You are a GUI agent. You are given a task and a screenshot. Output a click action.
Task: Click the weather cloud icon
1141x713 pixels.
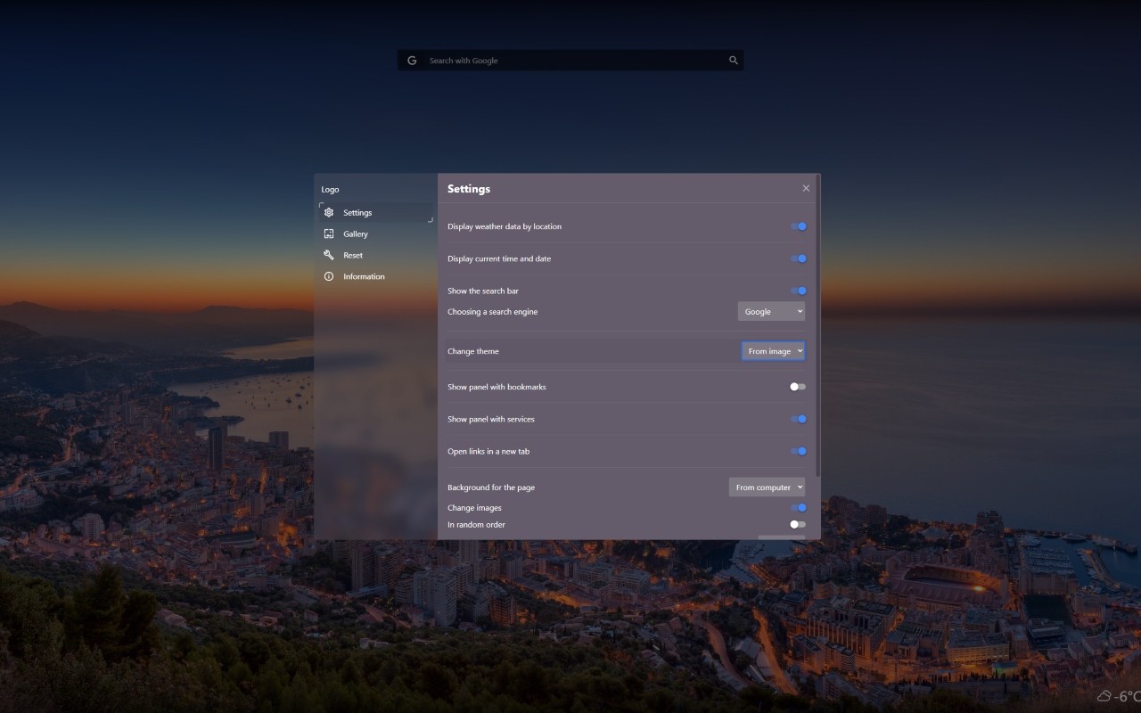tap(1104, 697)
